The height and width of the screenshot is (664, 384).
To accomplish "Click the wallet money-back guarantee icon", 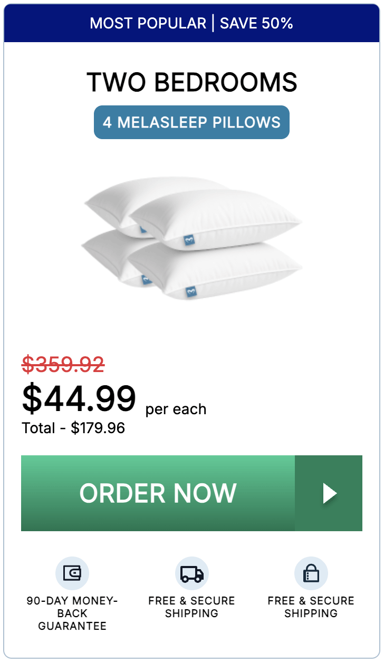I will pyautogui.click(x=72, y=573).
